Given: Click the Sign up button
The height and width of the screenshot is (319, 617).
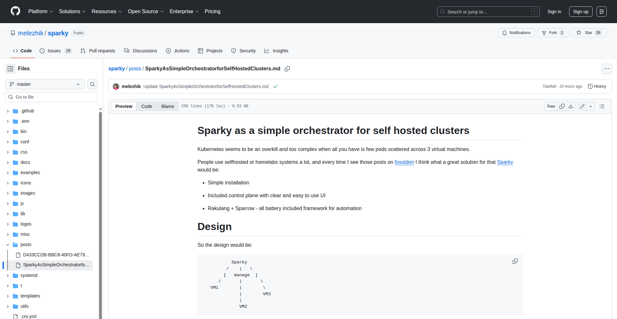Looking at the screenshot, I should 580,12.
